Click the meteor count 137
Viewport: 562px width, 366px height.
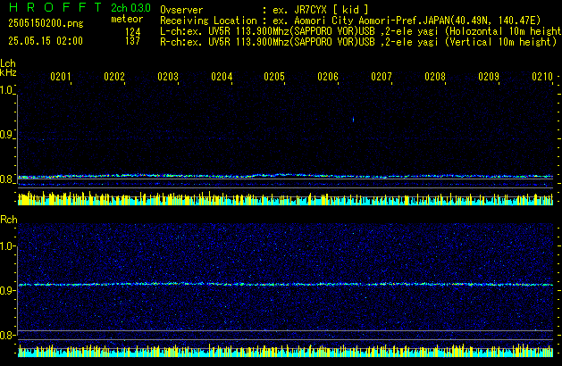(x=132, y=41)
